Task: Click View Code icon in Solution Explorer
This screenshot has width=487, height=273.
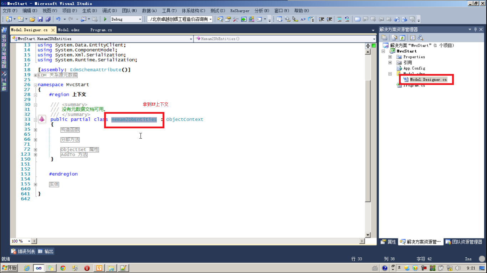Action: [x=412, y=37]
